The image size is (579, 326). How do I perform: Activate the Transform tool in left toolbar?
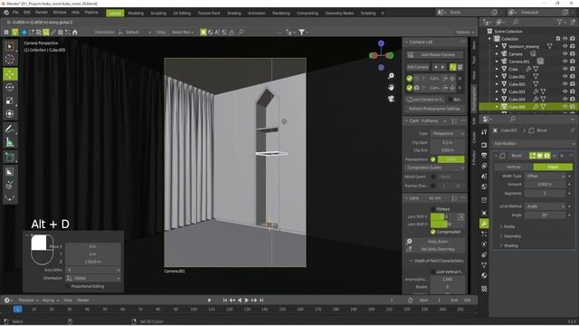[10, 114]
